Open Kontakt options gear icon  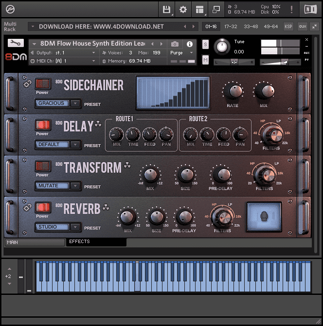183,9
